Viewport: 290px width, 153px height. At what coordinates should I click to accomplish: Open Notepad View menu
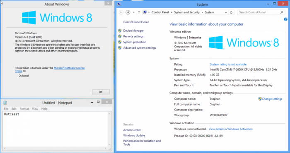[35, 109]
